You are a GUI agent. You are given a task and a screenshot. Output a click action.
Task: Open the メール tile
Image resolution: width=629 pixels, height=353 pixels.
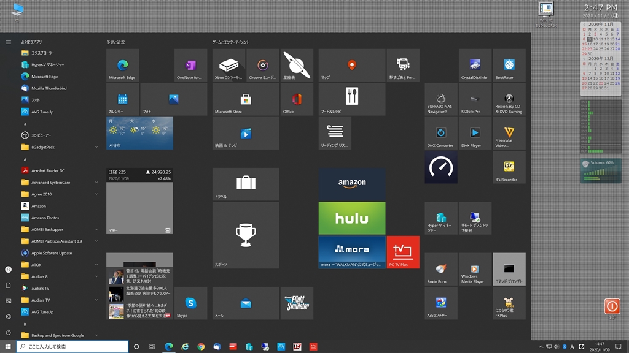pyautogui.click(x=246, y=303)
